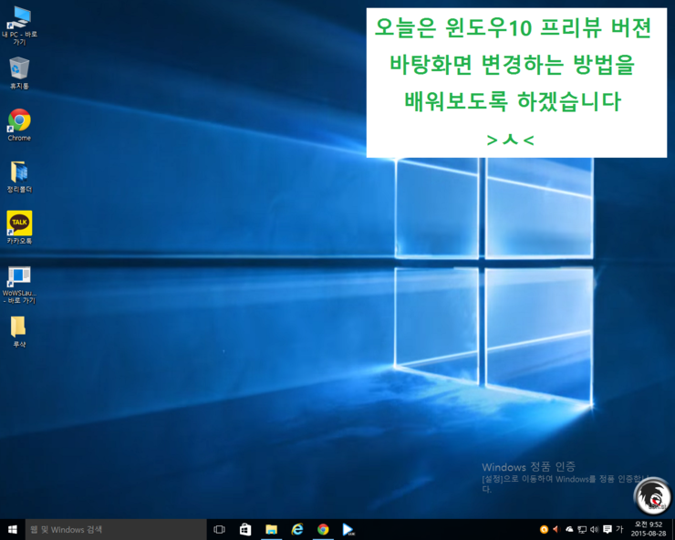Open network status icon in system tray
Viewport: 675px width, 540px height.
tap(582, 529)
